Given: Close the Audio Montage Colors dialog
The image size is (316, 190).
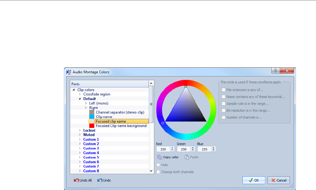Looking at the screenshot, I should click(x=287, y=71).
